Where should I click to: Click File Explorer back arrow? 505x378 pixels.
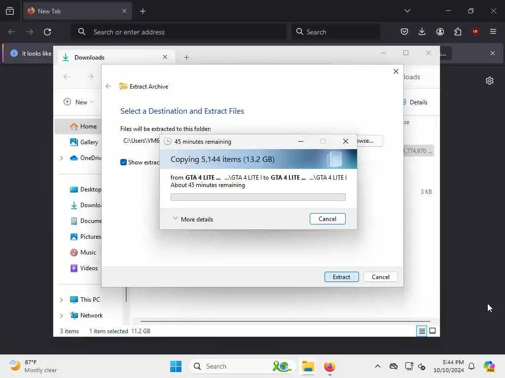(x=67, y=76)
